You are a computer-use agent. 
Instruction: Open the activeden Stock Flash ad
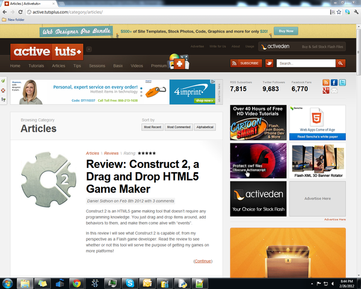(258, 199)
